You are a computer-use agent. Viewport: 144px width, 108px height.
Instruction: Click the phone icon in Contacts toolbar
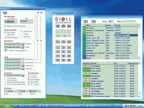click(94, 22)
